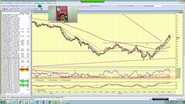Click the skip-back playback icon in top toolbar

pyautogui.click(x=96, y=6)
